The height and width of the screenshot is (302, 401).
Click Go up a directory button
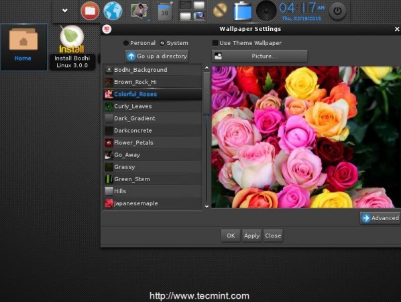(157, 56)
